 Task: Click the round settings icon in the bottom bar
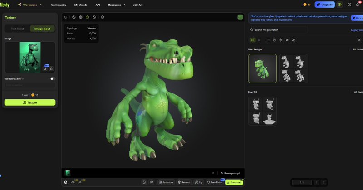tap(66, 182)
